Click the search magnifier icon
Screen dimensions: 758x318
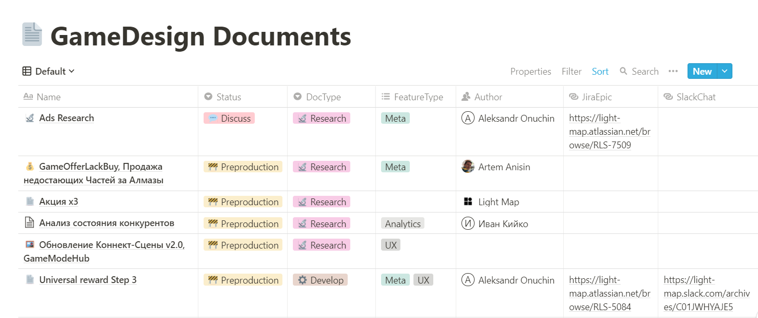623,72
